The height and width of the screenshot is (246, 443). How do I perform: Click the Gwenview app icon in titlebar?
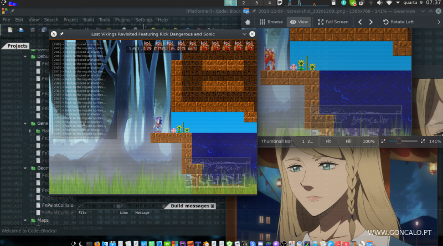click(x=246, y=11)
